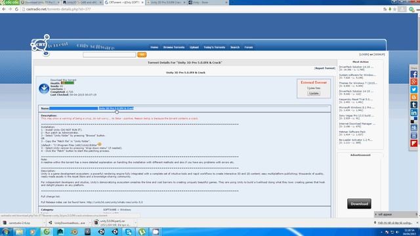Click the site search text field
Screen dimensions: 420x236
[x=110, y=54]
